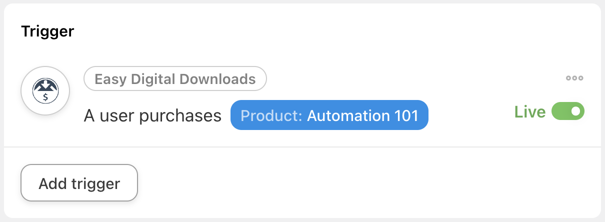Click the white knob of the green switch
The height and width of the screenshot is (222, 605).
[x=575, y=111]
